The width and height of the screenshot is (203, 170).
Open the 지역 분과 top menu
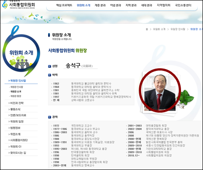131,5
